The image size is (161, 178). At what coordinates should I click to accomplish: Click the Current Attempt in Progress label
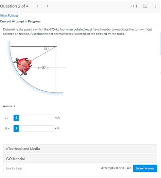20,21
